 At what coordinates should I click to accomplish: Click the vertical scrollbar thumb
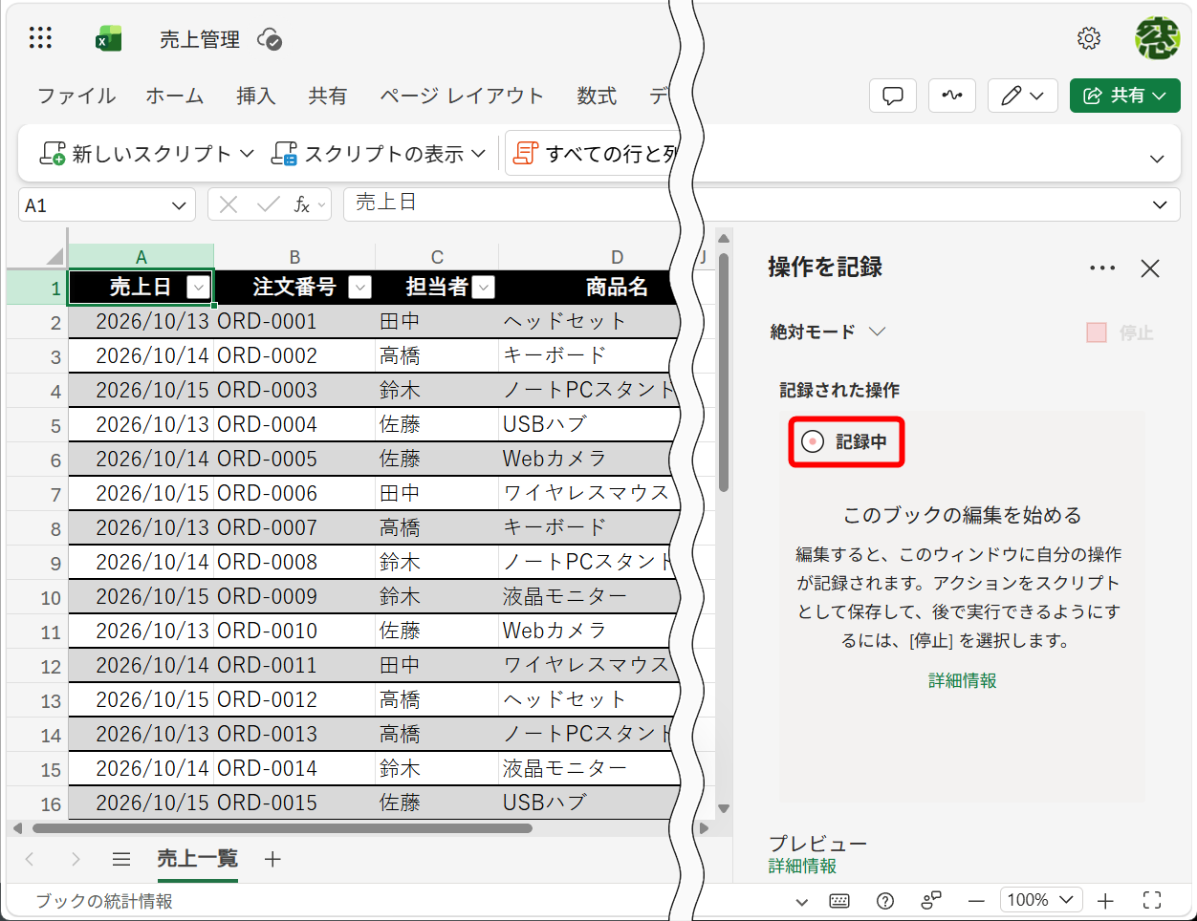coord(724,373)
